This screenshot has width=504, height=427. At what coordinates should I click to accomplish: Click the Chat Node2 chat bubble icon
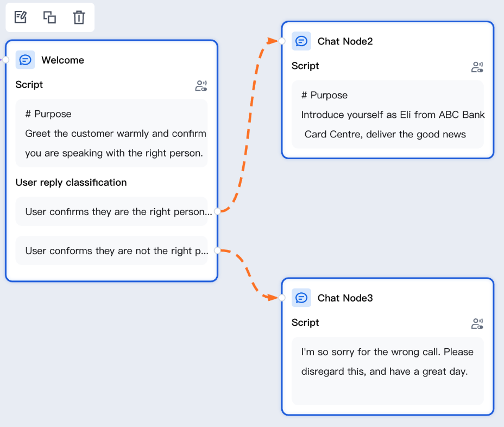[301, 41]
